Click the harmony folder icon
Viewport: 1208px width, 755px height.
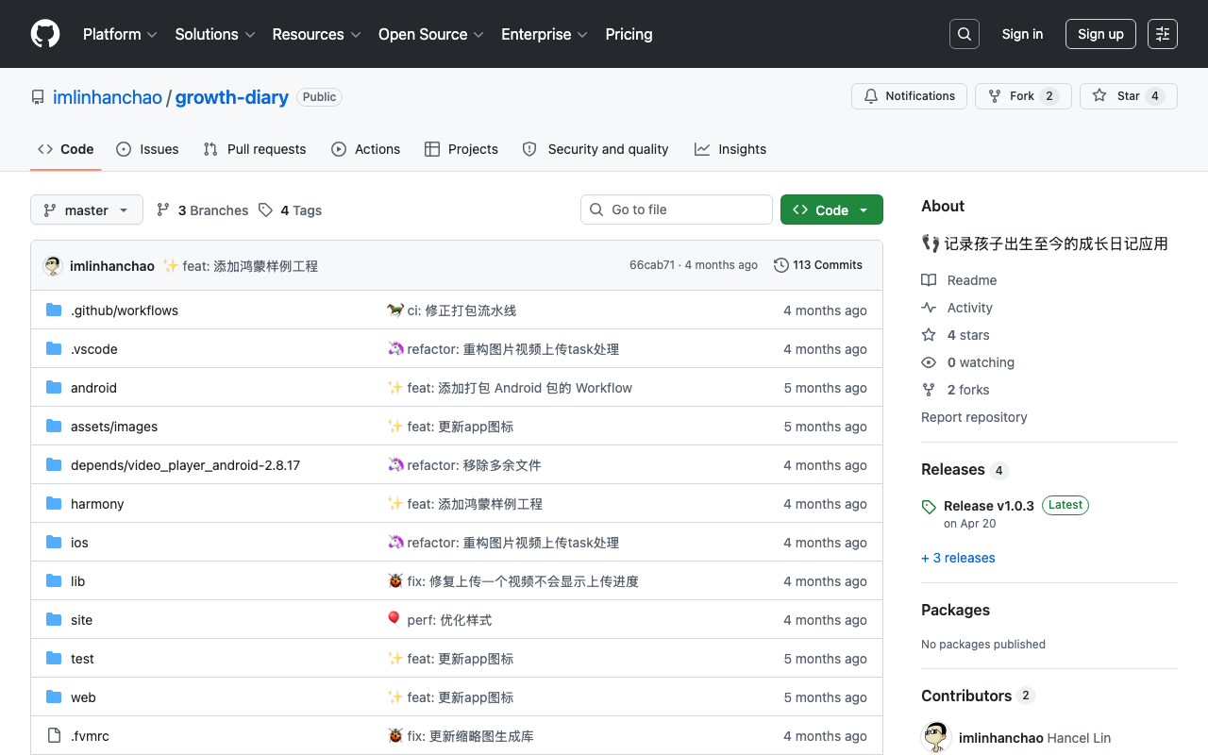coord(54,504)
